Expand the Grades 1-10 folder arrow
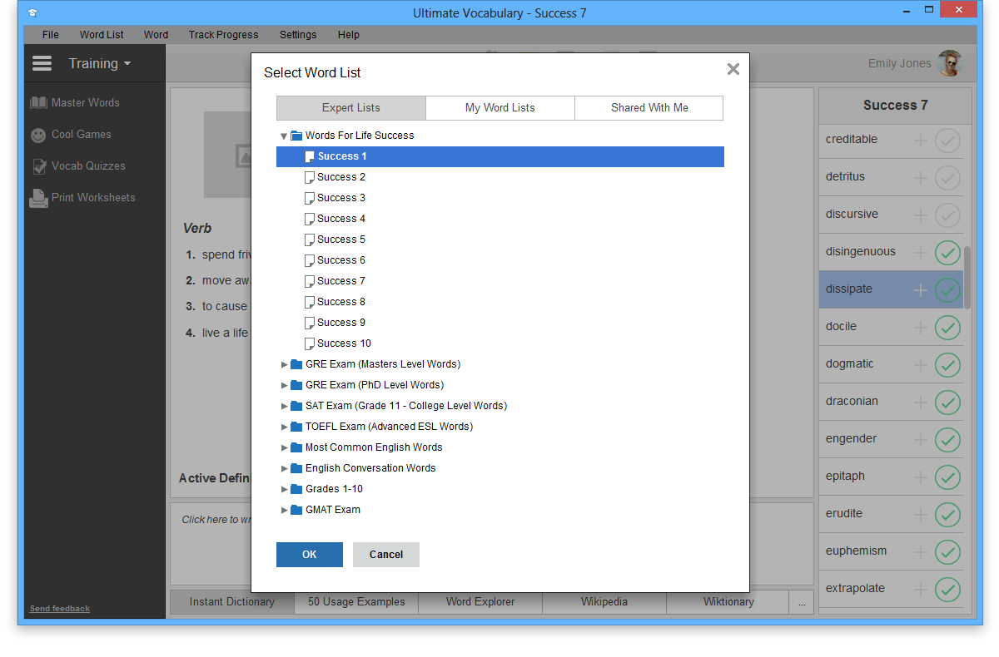The height and width of the screenshot is (657, 999). (284, 489)
